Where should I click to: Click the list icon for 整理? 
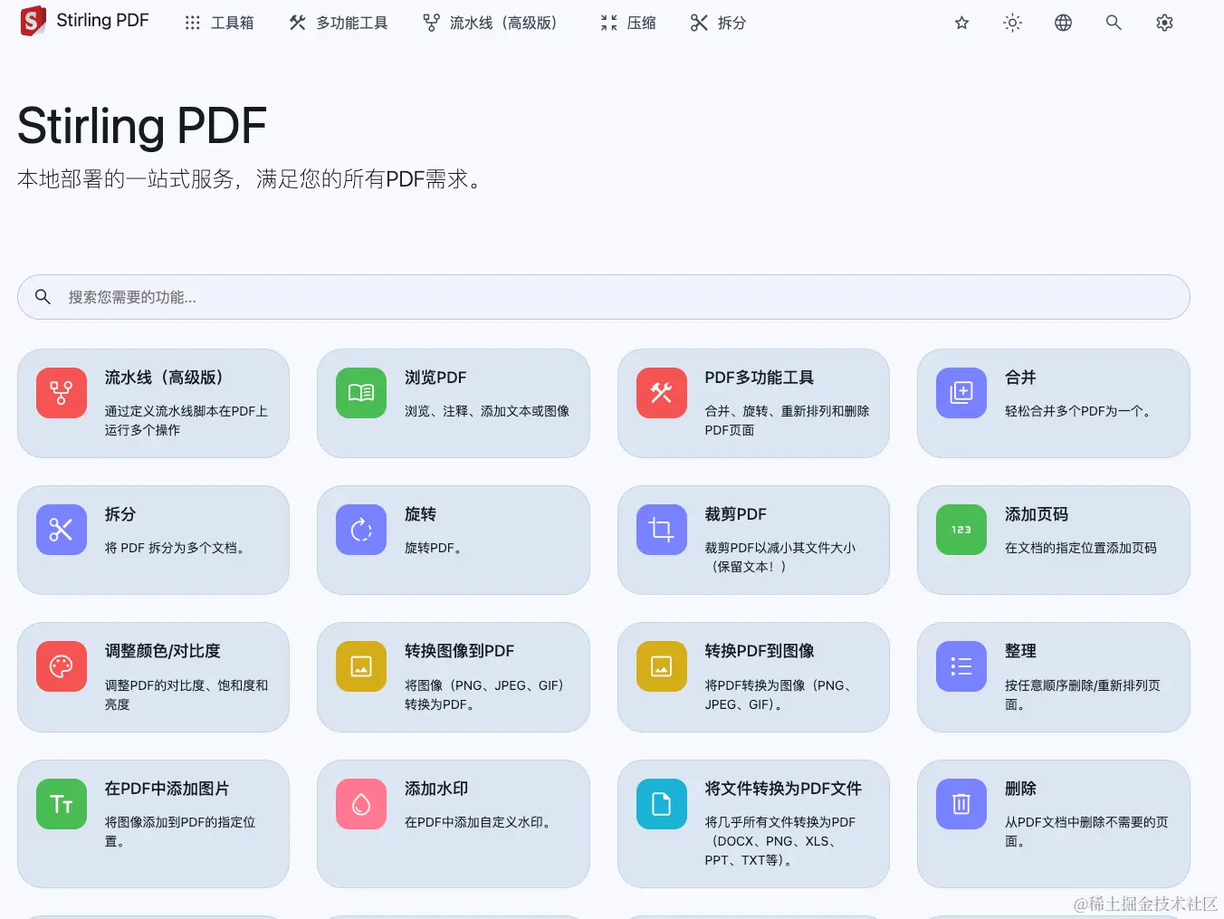pyautogui.click(x=961, y=666)
